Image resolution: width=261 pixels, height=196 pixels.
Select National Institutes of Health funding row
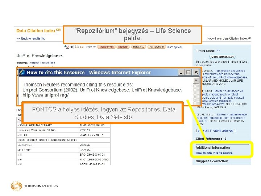tap(63, 125)
